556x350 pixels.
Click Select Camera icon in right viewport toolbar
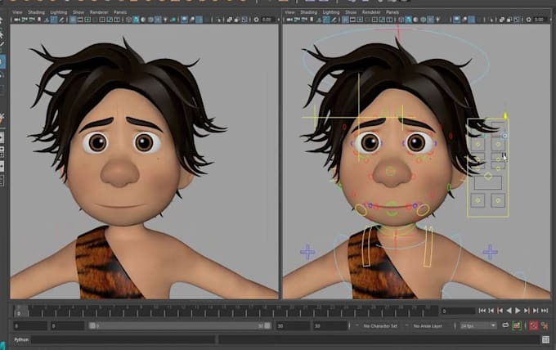(x=289, y=20)
